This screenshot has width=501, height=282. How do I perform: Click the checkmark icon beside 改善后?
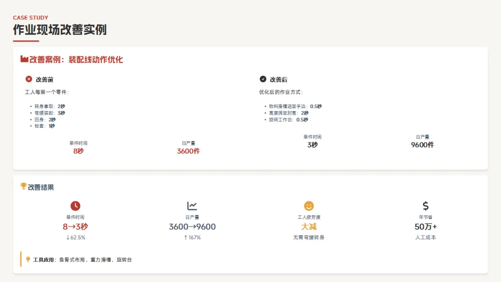point(263,79)
